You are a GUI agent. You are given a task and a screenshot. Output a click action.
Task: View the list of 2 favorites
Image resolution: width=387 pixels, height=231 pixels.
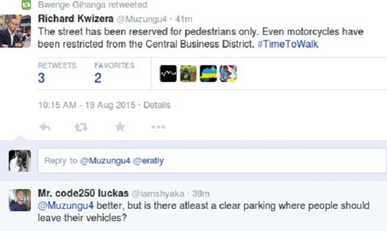(x=114, y=73)
